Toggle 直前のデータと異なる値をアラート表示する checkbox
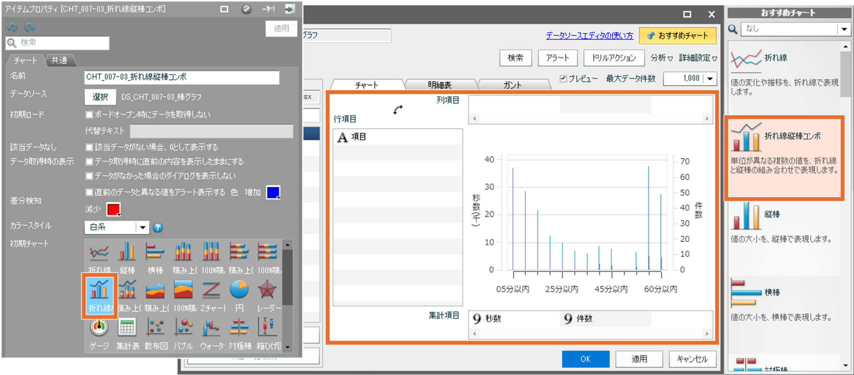 click(x=89, y=192)
